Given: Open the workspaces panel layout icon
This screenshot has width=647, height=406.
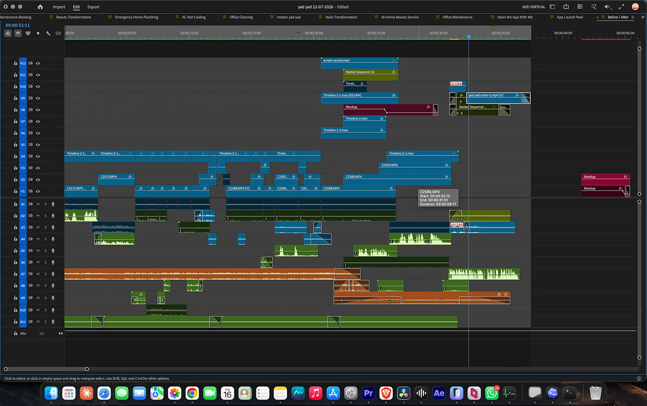Looking at the screenshot, I should [552, 7].
